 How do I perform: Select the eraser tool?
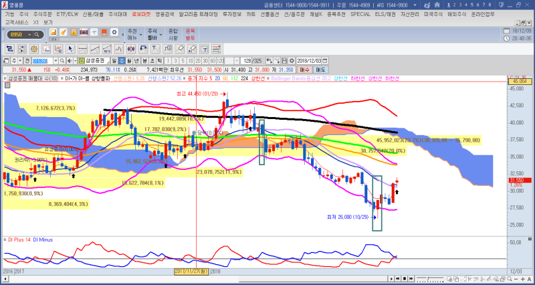(179, 49)
